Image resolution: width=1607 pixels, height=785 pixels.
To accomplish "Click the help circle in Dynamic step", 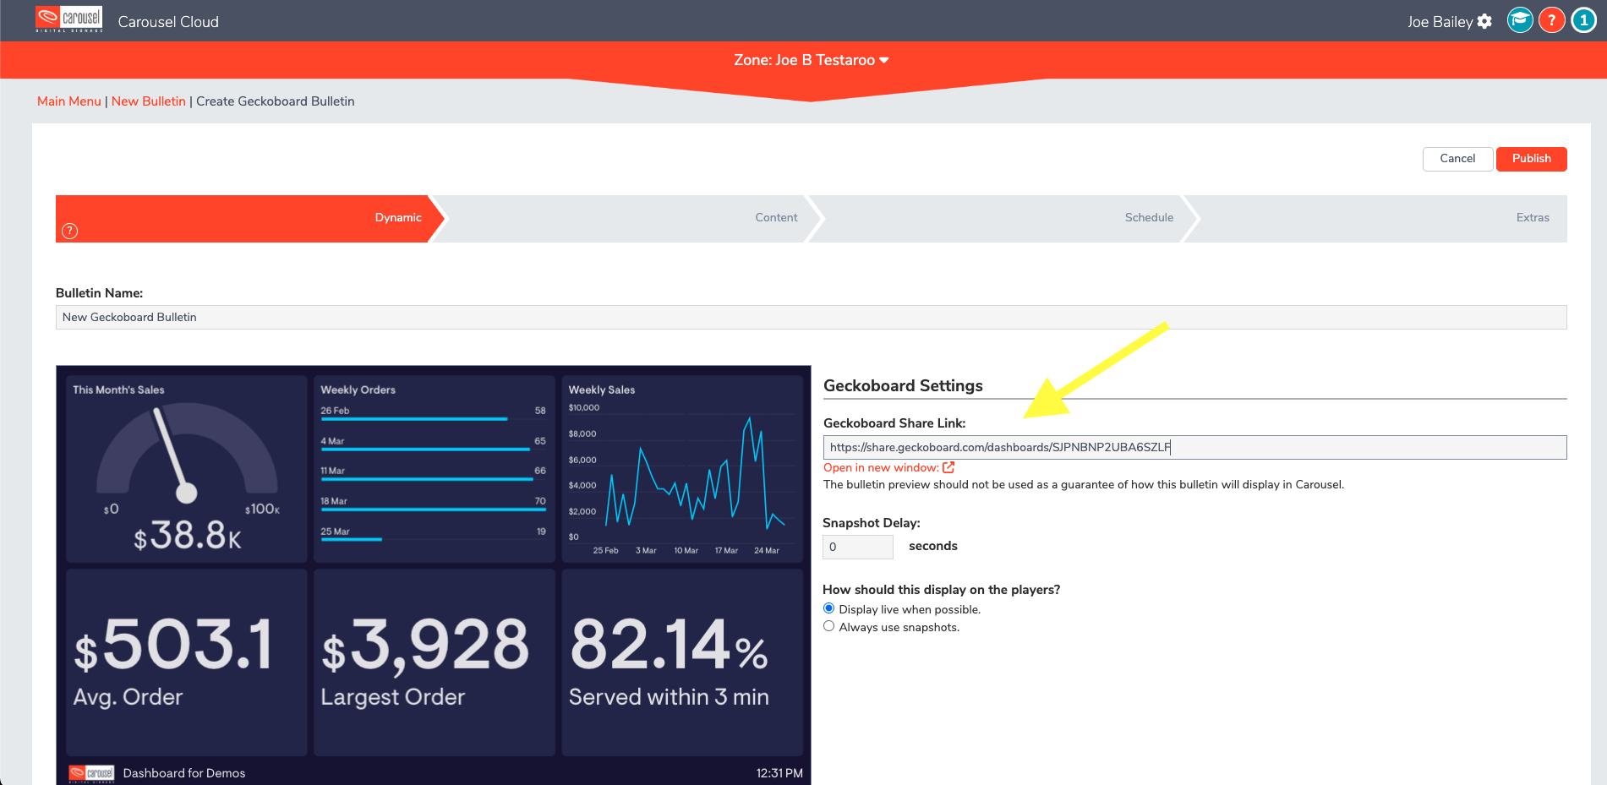I will [70, 231].
